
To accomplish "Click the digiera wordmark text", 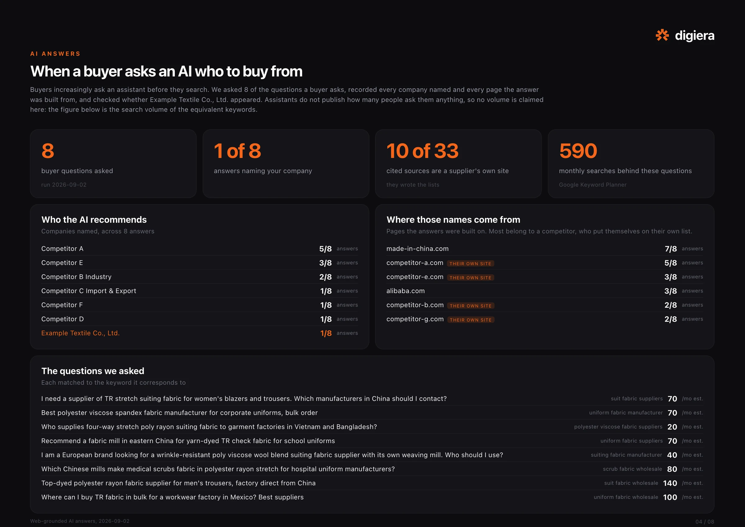I will click(694, 35).
